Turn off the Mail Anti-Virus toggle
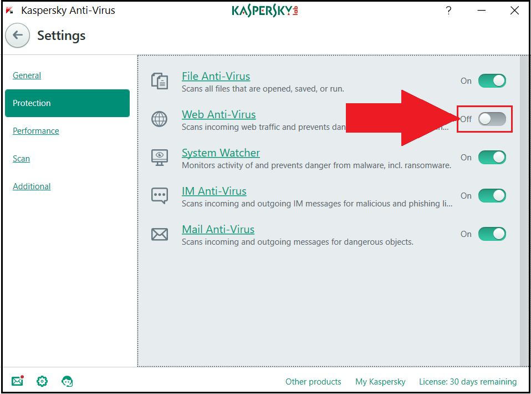The height and width of the screenshot is (394, 531). pos(492,234)
